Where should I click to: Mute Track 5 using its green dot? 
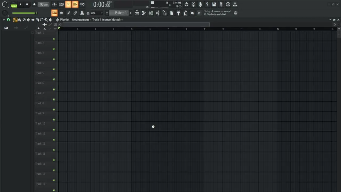point(54,79)
